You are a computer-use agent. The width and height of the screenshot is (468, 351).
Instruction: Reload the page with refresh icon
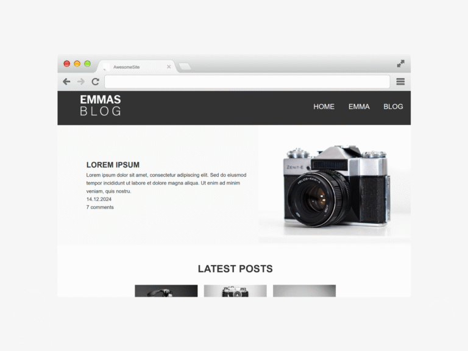point(95,82)
